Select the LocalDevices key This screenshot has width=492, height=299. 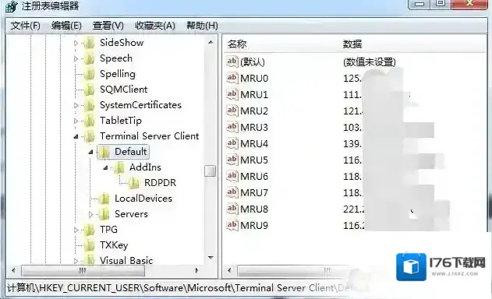pos(143,199)
